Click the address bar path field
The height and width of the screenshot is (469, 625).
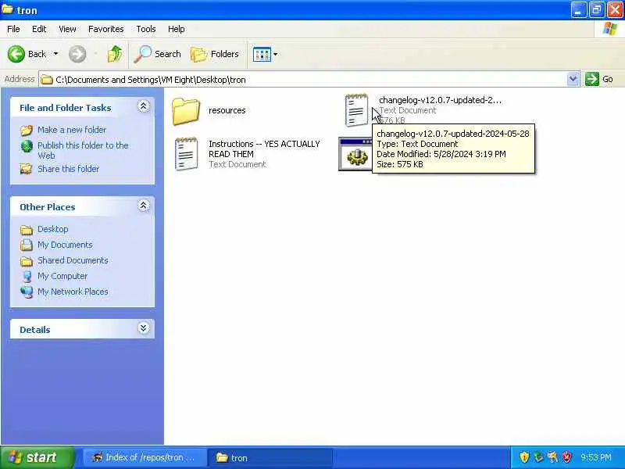click(303, 80)
